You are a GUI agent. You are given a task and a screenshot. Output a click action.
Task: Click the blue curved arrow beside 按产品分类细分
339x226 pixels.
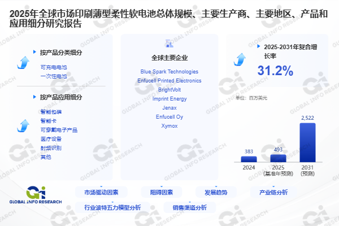coord(23,63)
